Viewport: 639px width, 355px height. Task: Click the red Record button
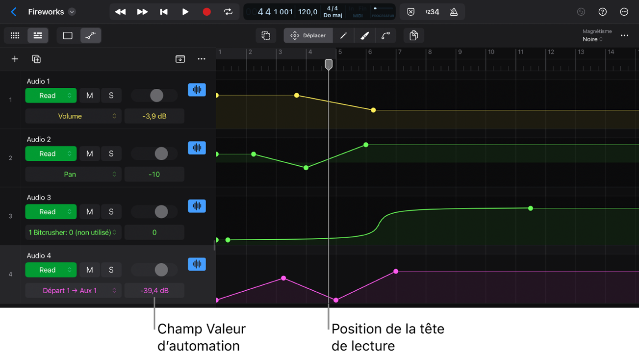[206, 12]
